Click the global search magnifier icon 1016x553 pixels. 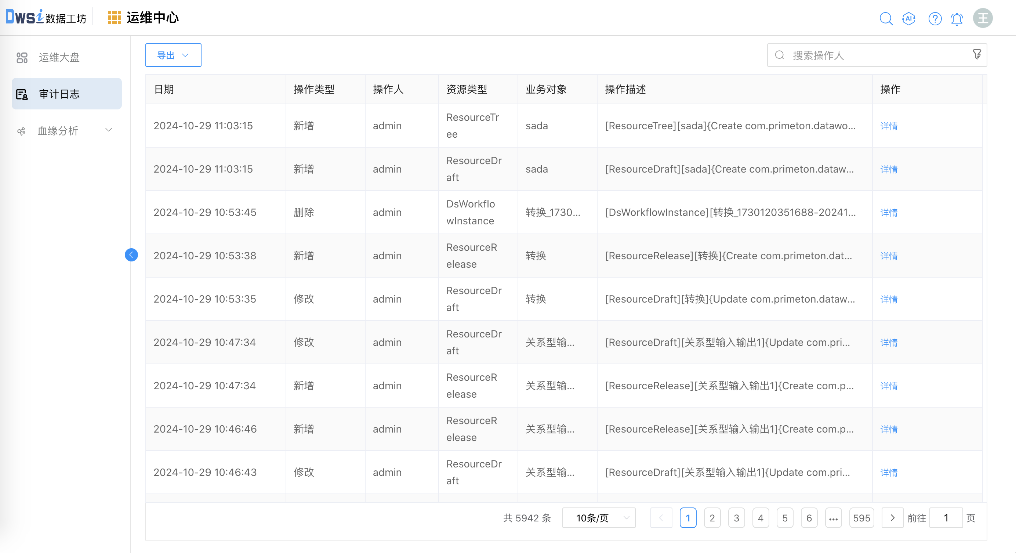pos(886,18)
